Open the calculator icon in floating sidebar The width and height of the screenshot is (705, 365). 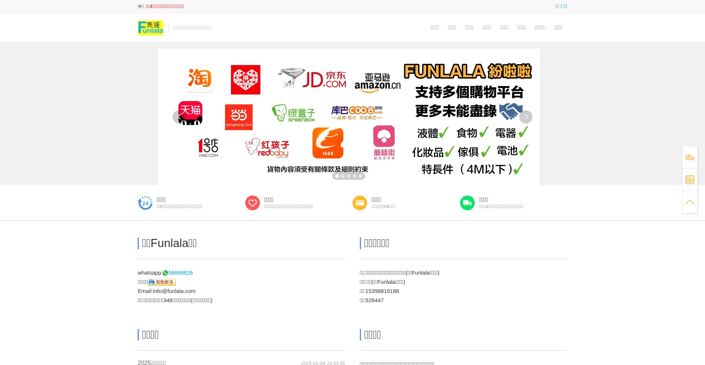690,180
